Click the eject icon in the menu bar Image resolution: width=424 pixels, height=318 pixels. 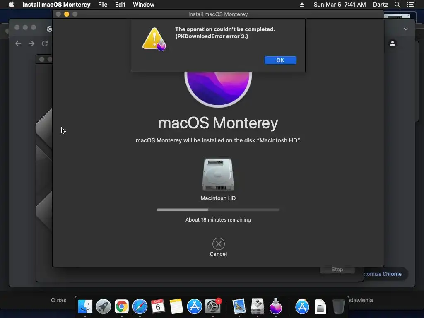pos(302,5)
